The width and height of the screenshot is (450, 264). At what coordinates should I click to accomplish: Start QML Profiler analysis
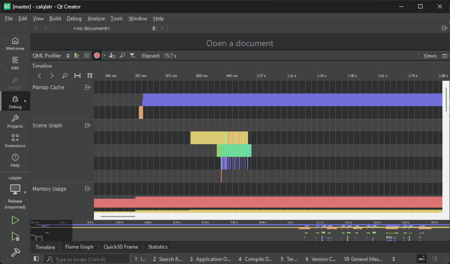point(77,56)
